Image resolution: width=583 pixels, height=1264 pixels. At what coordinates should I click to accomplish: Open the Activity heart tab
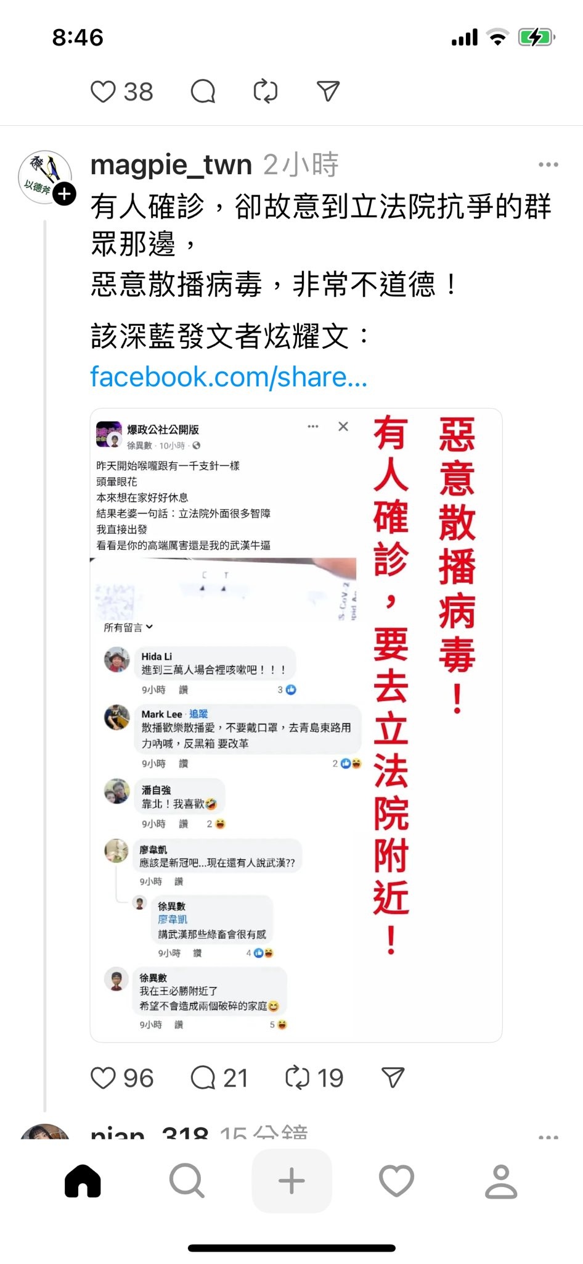pyautogui.click(x=396, y=1181)
